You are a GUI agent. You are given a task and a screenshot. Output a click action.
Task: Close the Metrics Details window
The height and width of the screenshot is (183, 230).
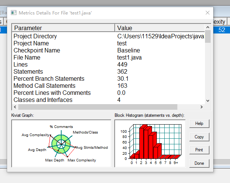(208, 13)
